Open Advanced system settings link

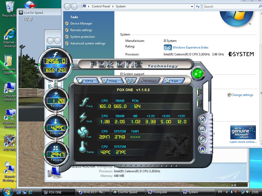coord(88,43)
